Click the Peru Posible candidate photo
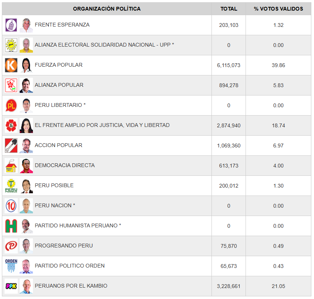 26,186
